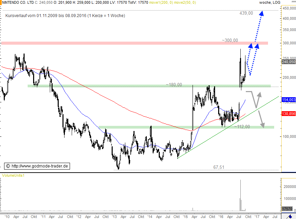The image size is (296, 219).
Task: Click the '16 year label on time axis
Action: 221,217
